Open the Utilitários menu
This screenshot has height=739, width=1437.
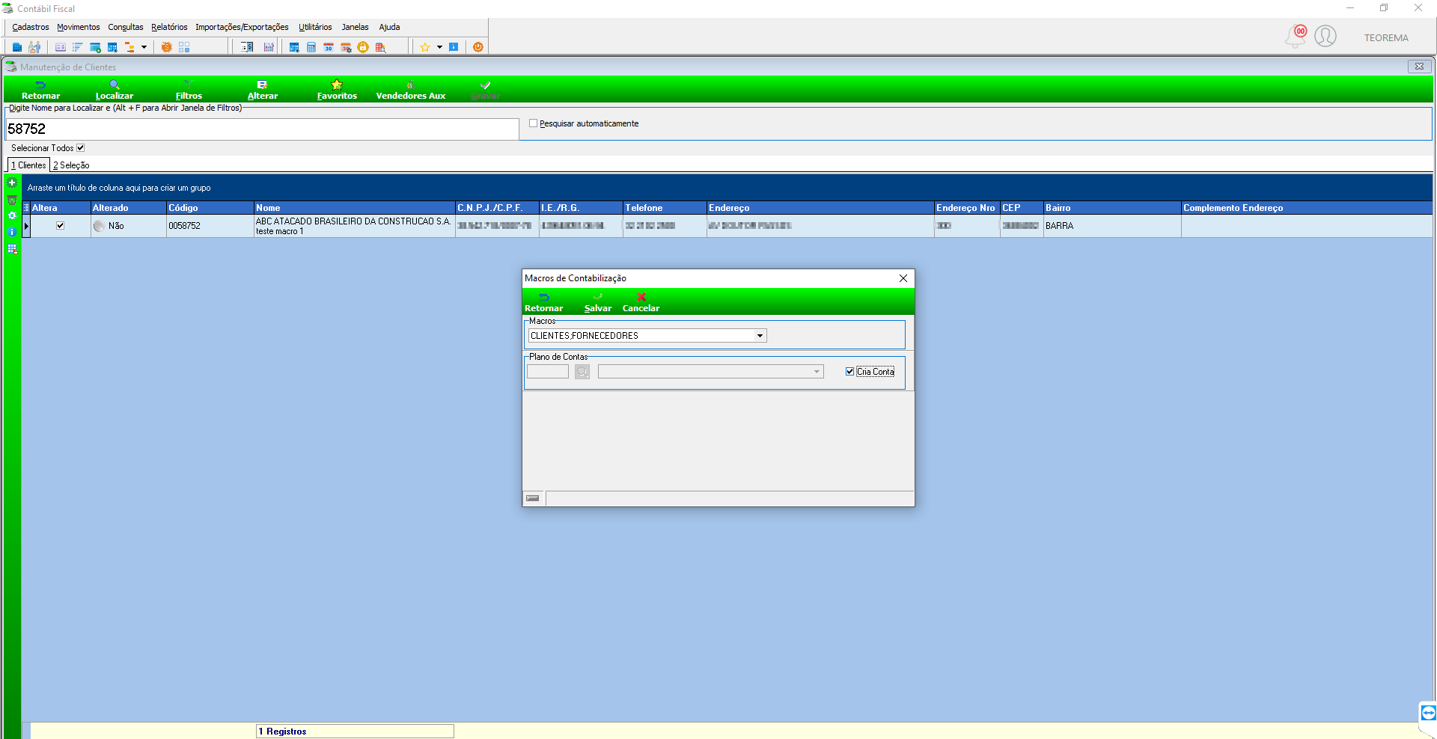pos(315,27)
